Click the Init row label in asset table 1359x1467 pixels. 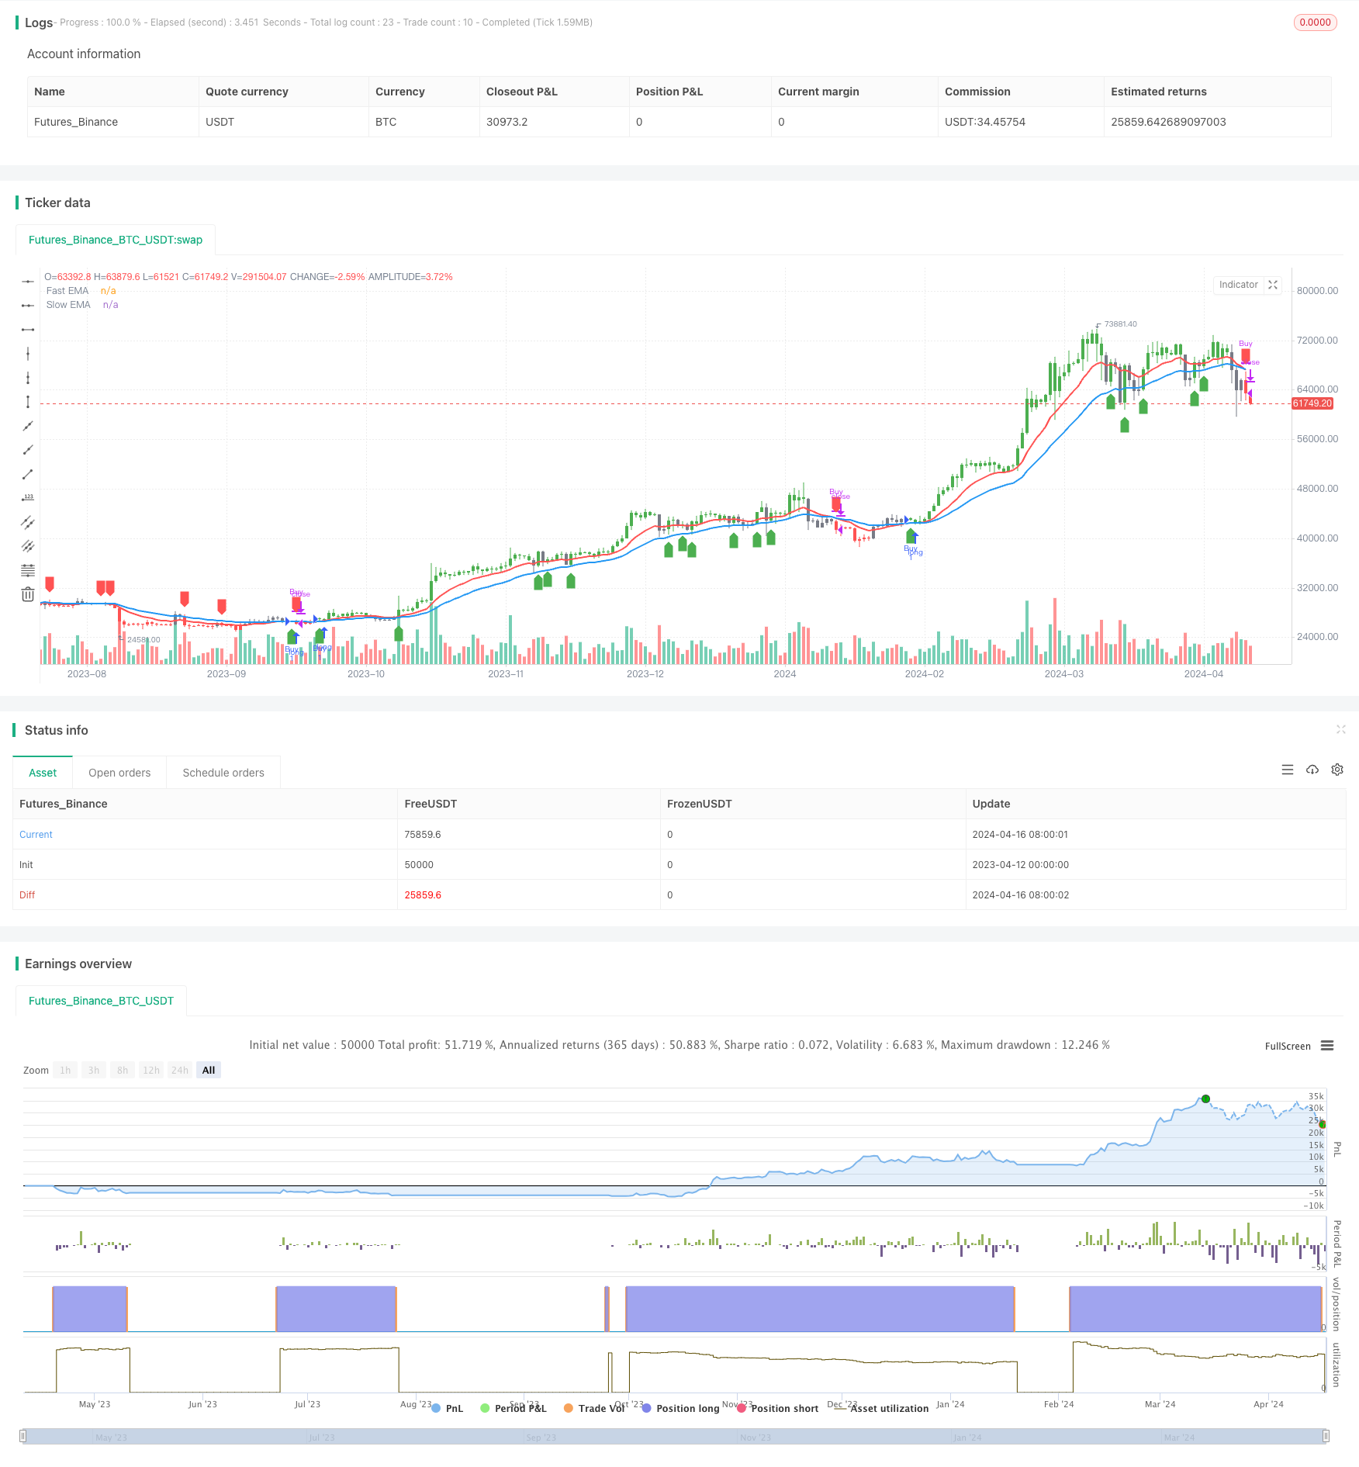point(26,865)
